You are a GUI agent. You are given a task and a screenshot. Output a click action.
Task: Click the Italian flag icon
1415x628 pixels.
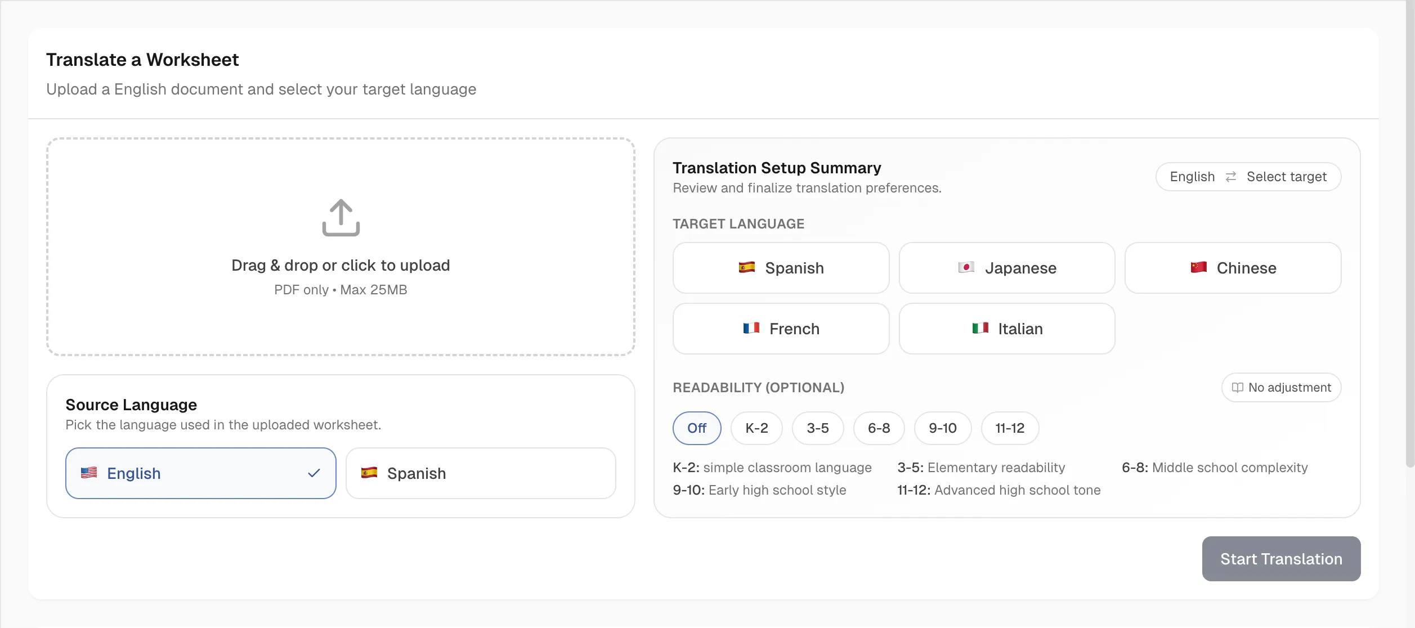pyautogui.click(x=980, y=328)
